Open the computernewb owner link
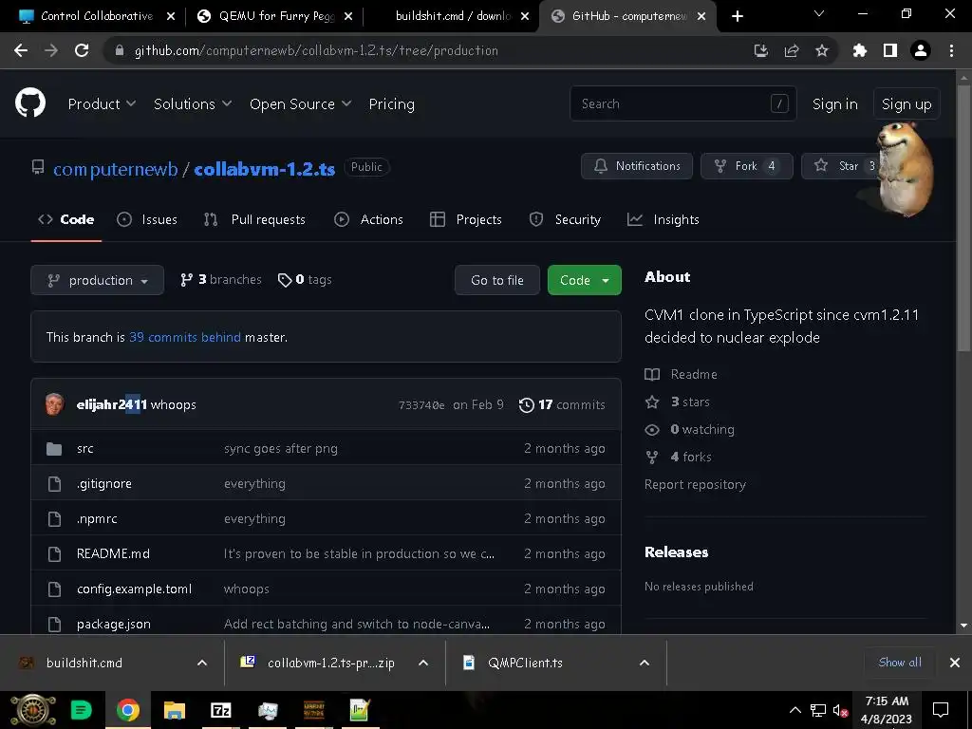Image resolution: width=972 pixels, height=729 pixels. 115,169
